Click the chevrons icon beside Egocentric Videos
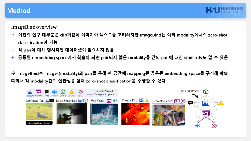This screenshot has height=141, width=251. tap(184, 101)
